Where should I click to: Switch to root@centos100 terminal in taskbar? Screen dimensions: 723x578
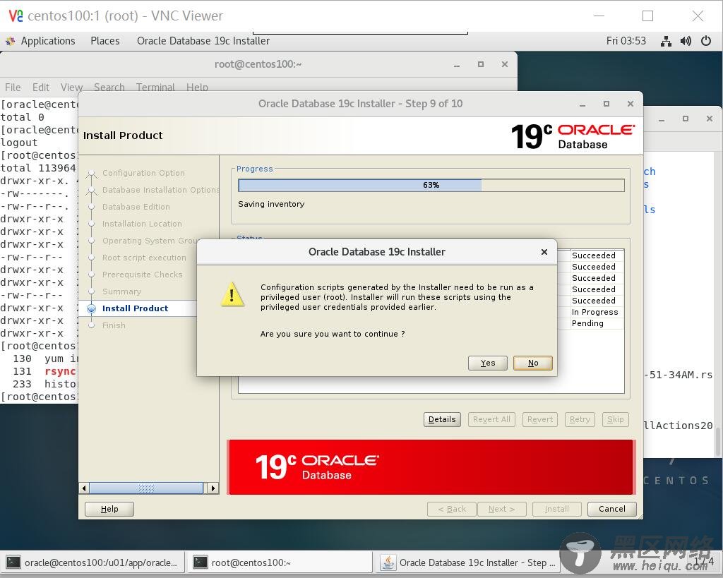point(280,562)
